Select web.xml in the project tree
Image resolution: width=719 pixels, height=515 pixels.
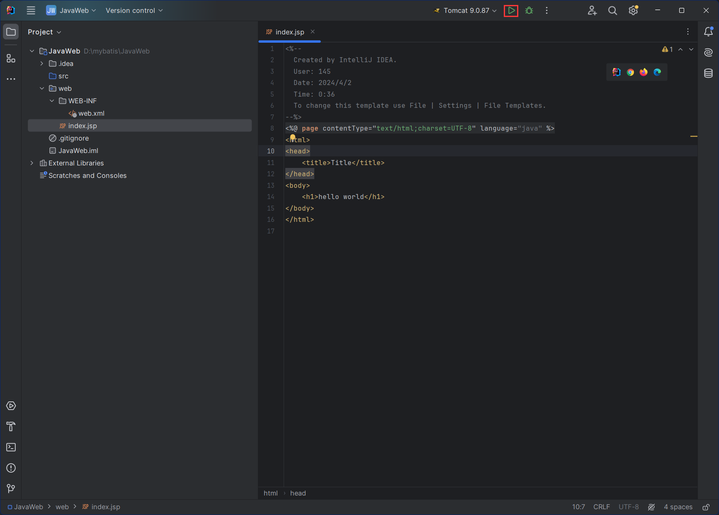(91, 113)
